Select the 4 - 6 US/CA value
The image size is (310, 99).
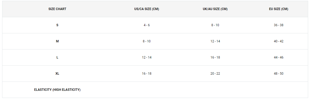point(147,25)
